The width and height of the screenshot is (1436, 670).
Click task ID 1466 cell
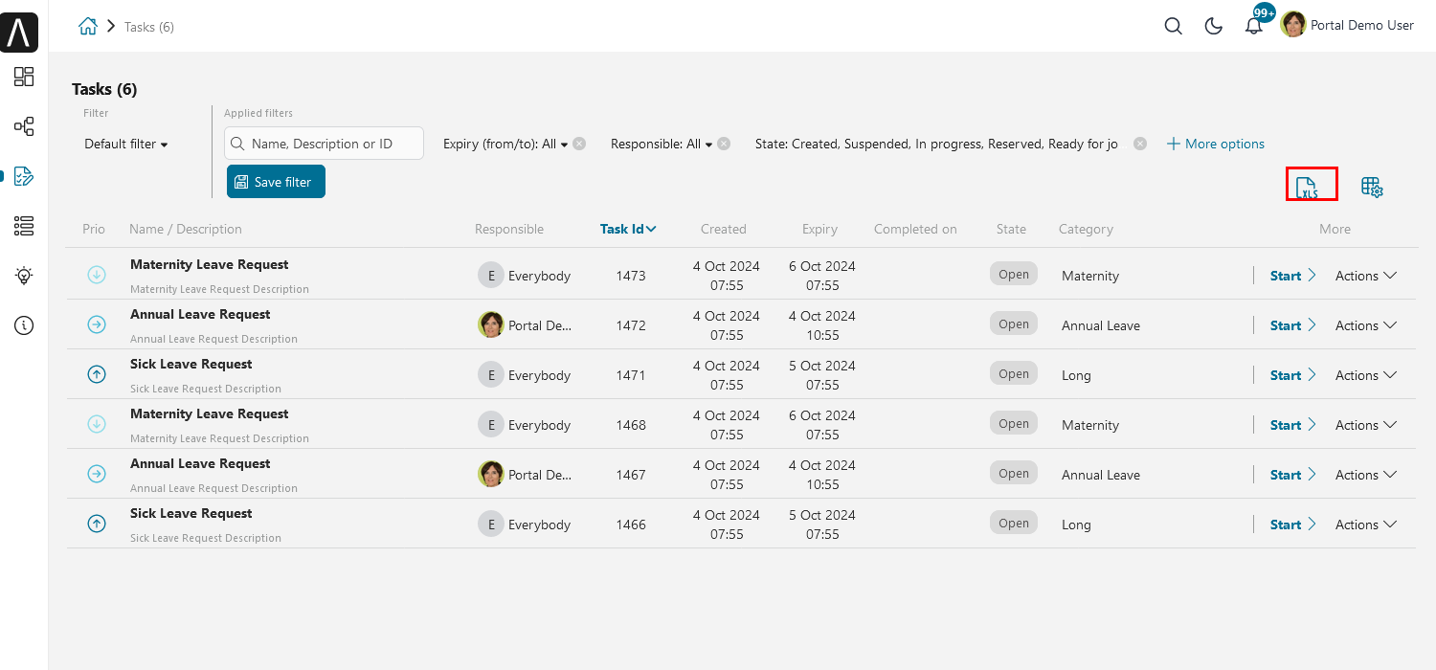(x=631, y=525)
